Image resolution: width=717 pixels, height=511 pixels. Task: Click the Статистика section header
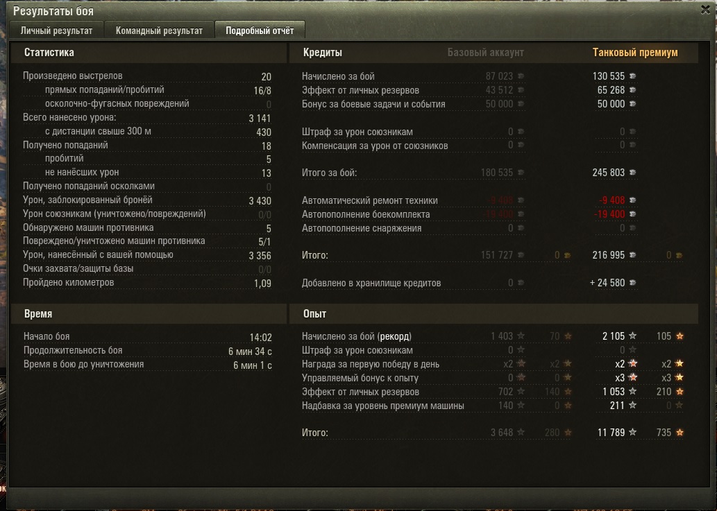coord(49,53)
